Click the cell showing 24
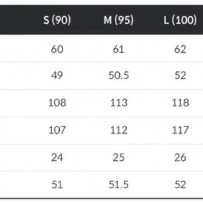The height and width of the screenshot is (203, 203). [57, 157]
